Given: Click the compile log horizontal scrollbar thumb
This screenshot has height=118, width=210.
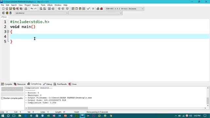Looking at the screenshot, I should coord(58,108).
